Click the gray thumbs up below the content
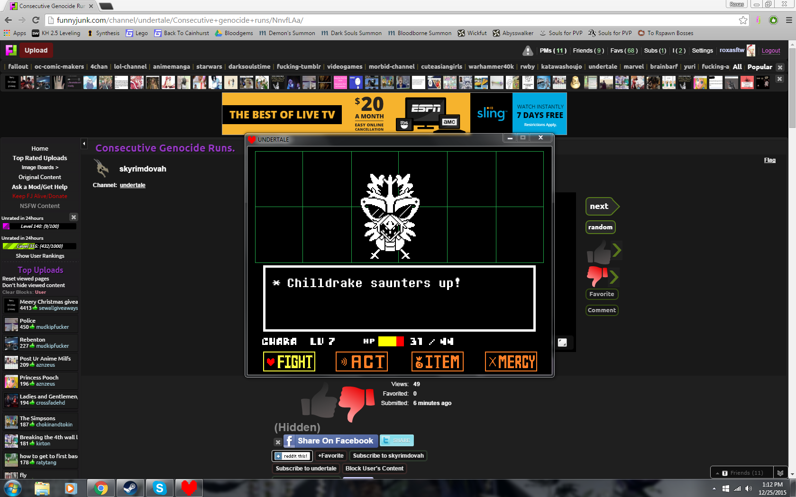Image resolution: width=796 pixels, height=497 pixels. [x=319, y=401]
